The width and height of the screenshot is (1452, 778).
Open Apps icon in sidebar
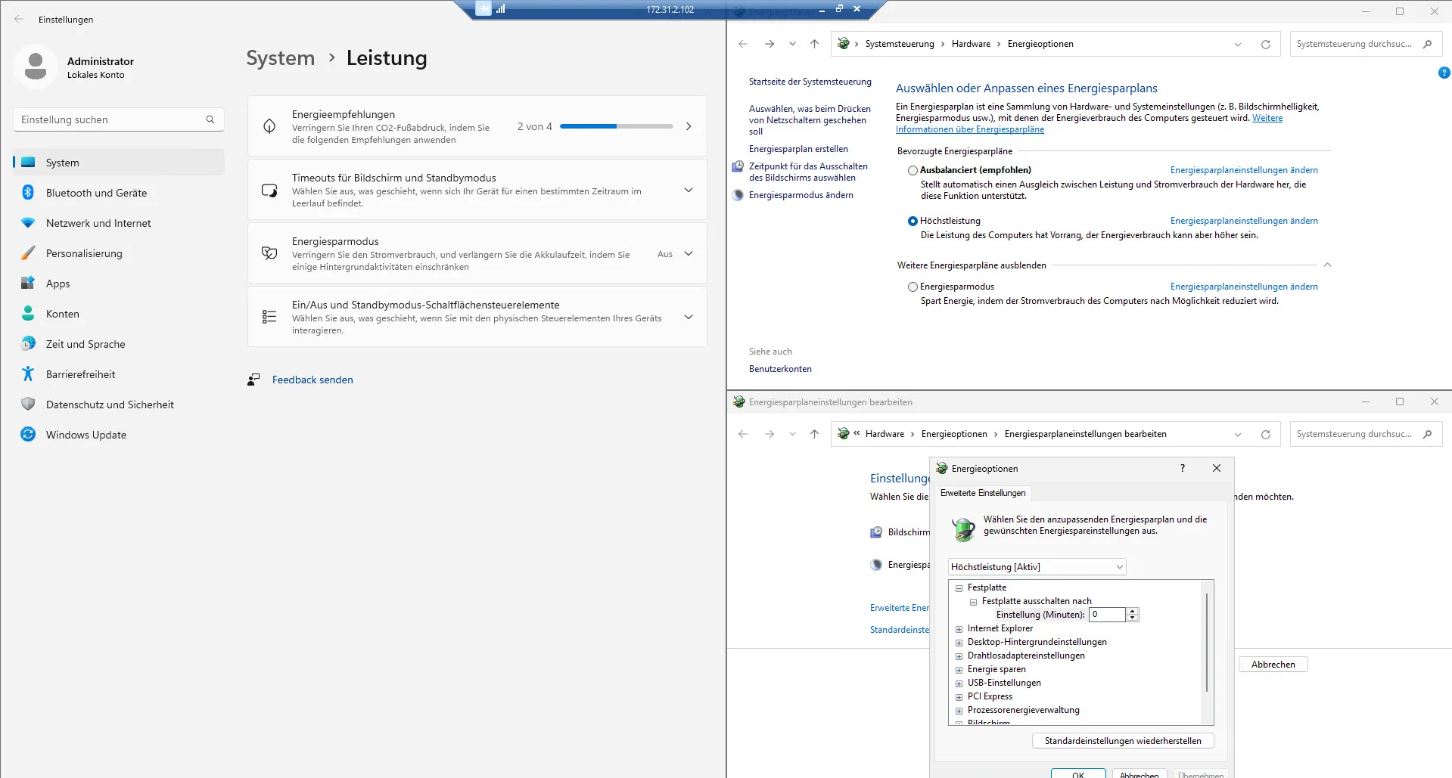(x=28, y=284)
